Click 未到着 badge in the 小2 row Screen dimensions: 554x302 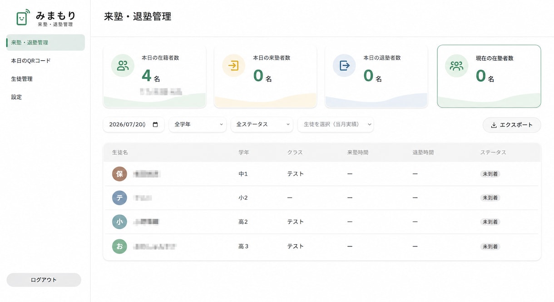490,198
